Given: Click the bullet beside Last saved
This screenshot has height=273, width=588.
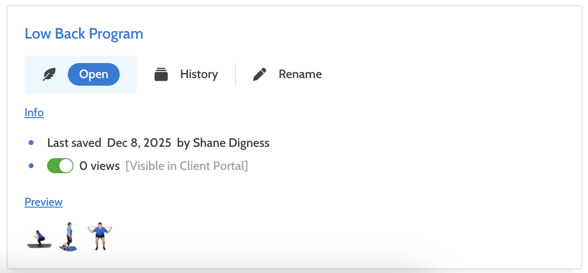Looking at the screenshot, I should (31, 143).
